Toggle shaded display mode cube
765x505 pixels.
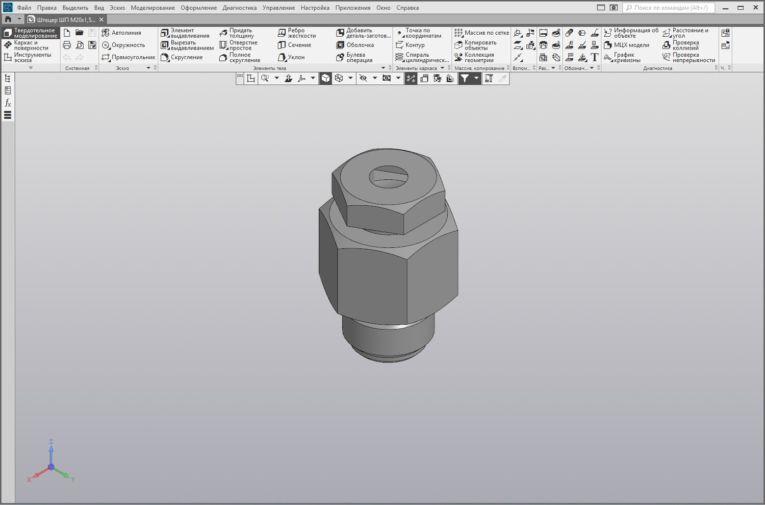325,78
